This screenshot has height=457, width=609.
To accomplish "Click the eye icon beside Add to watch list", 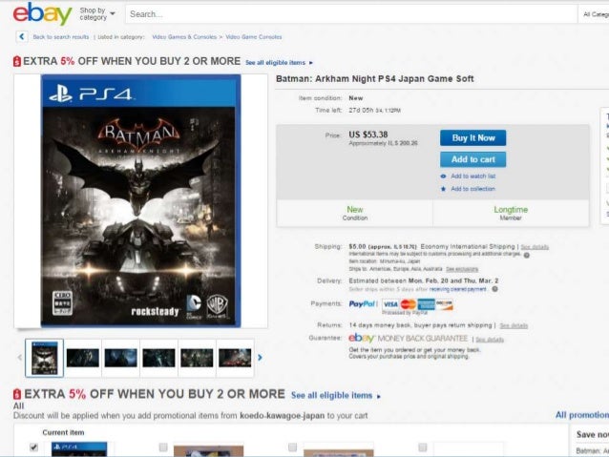I will coord(443,177).
